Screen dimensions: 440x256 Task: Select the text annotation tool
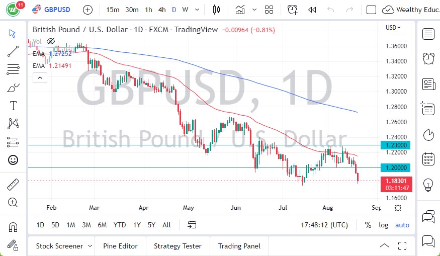(x=13, y=106)
